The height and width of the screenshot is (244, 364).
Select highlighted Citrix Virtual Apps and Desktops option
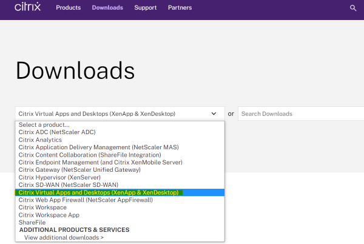tap(120, 192)
